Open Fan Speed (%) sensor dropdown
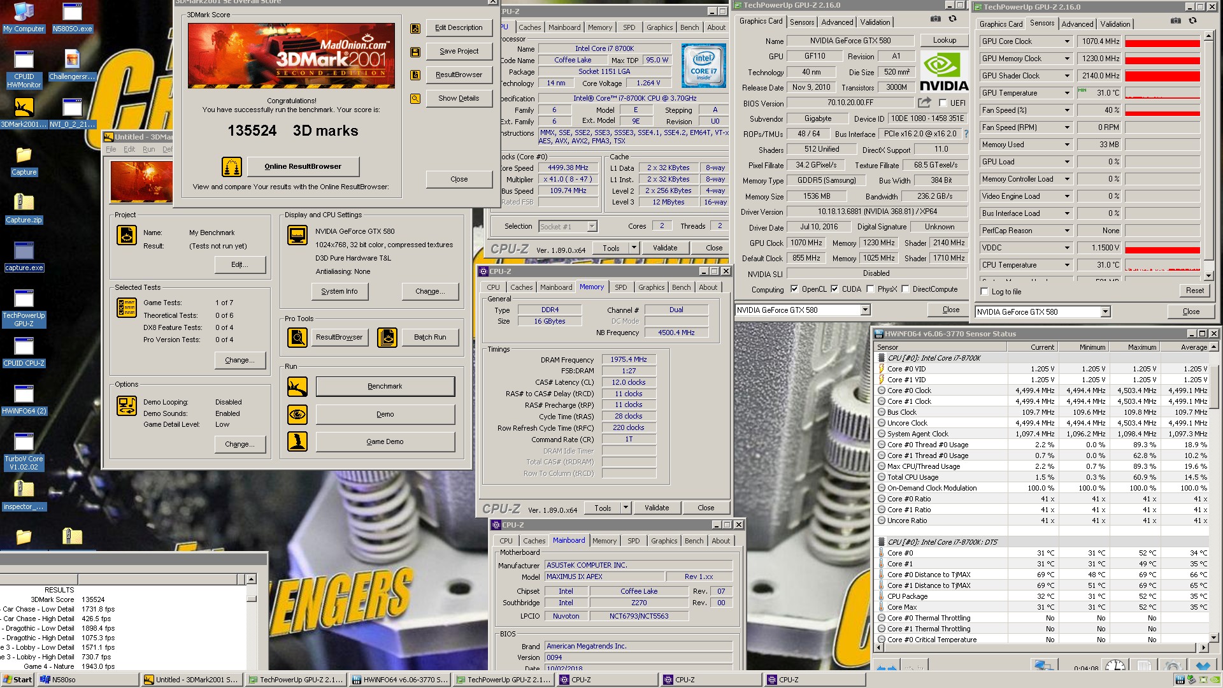 tap(1067, 110)
